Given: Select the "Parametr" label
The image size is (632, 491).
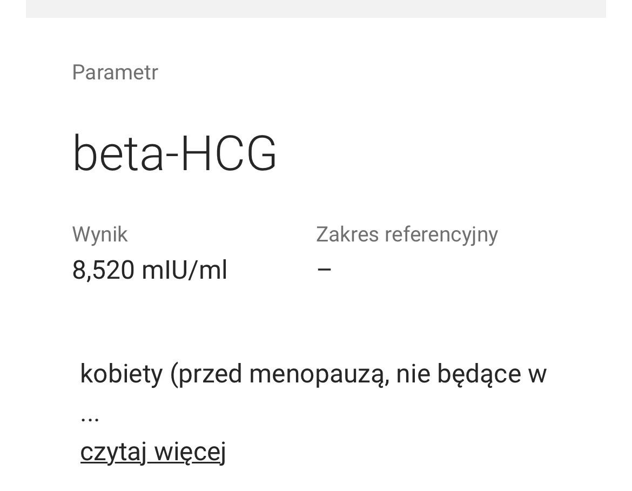Looking at the screenshot, I should click(x=115, y=72).
